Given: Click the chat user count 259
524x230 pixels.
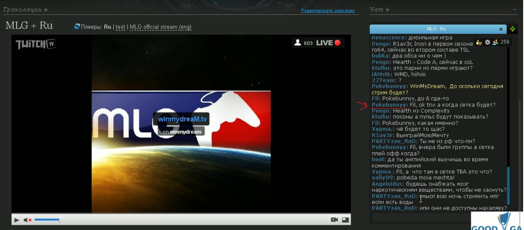Looking at the screenshot, I should tap(505, 42).
